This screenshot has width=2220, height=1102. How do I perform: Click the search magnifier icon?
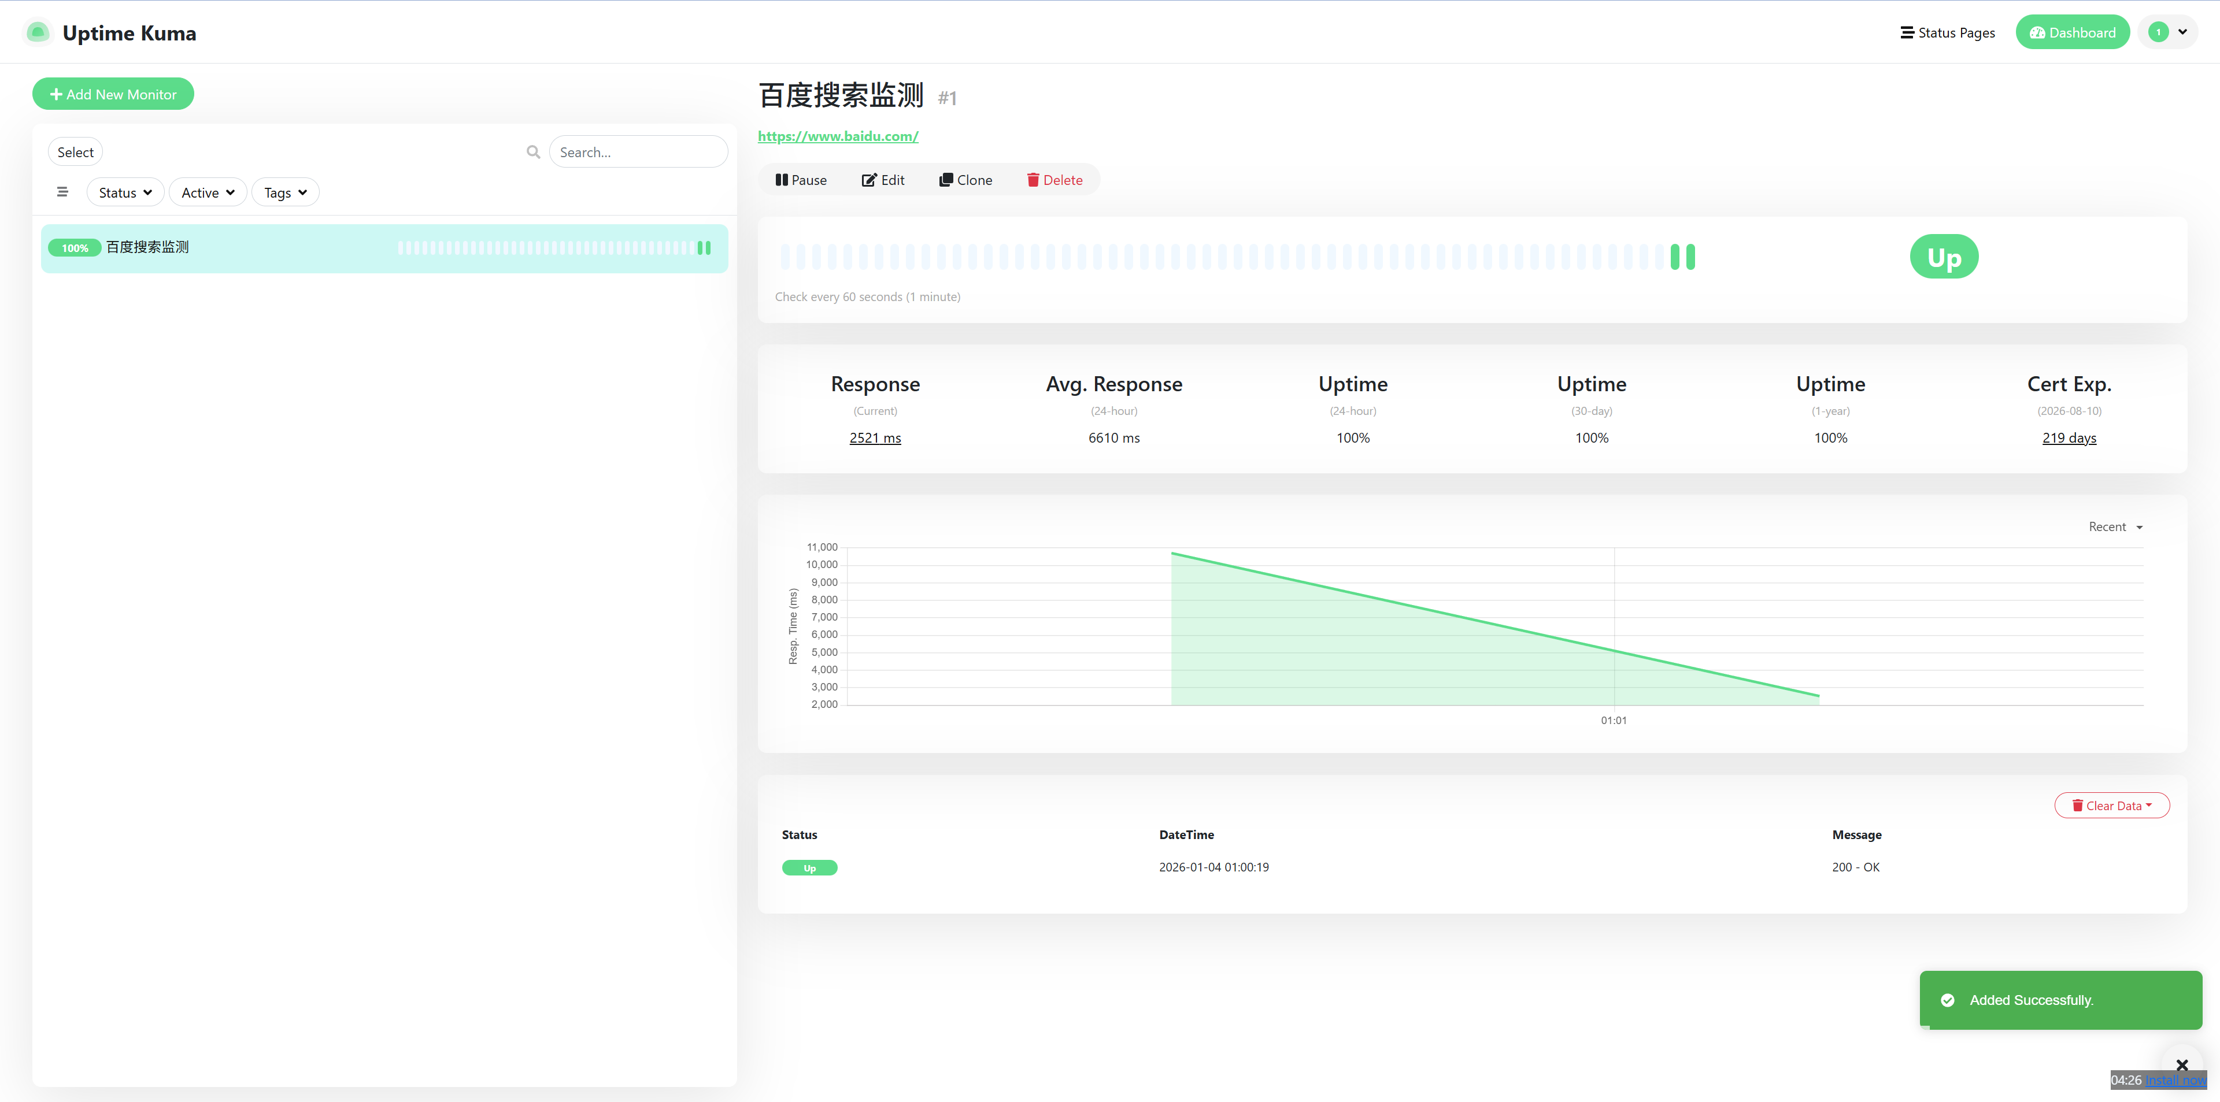coord(534,151)
